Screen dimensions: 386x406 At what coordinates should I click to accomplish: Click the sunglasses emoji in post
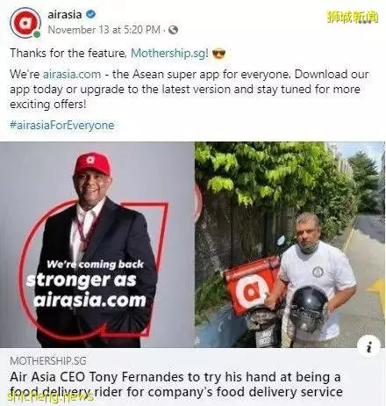click(x=218, y=54)
